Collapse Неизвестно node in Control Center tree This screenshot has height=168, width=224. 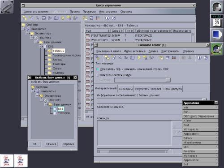coord(23,29)
